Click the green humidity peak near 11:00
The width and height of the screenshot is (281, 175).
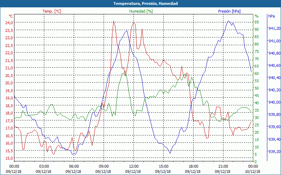click(x=125, y=71)
